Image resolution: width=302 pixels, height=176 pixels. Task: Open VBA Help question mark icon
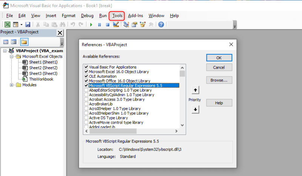[x=161, y=24]
